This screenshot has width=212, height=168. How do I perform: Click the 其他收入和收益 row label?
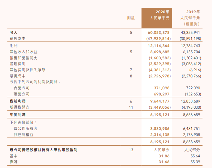tap(24, 52)
